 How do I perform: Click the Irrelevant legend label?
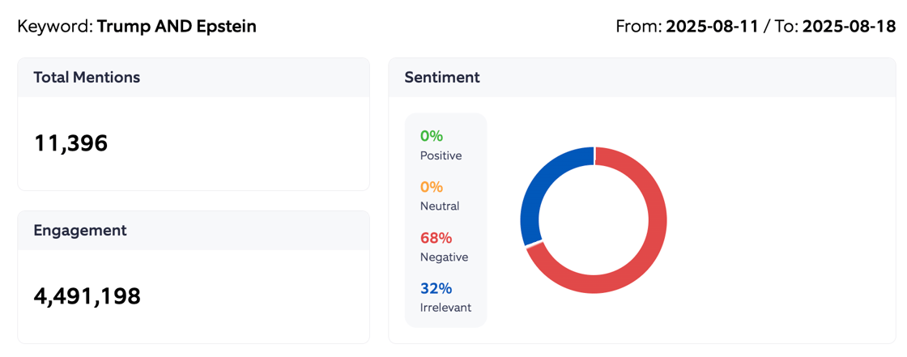click(x=445, y=308)
